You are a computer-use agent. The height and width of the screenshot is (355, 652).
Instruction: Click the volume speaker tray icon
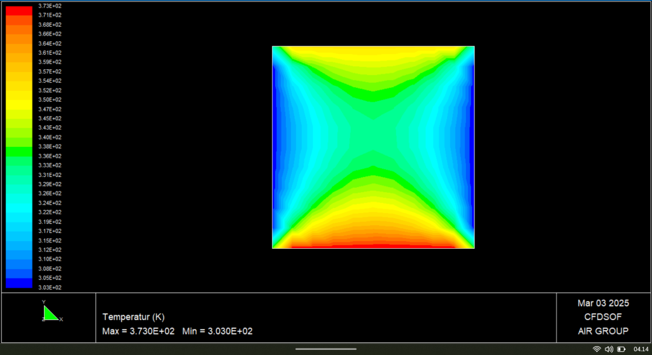coord(609,349)
